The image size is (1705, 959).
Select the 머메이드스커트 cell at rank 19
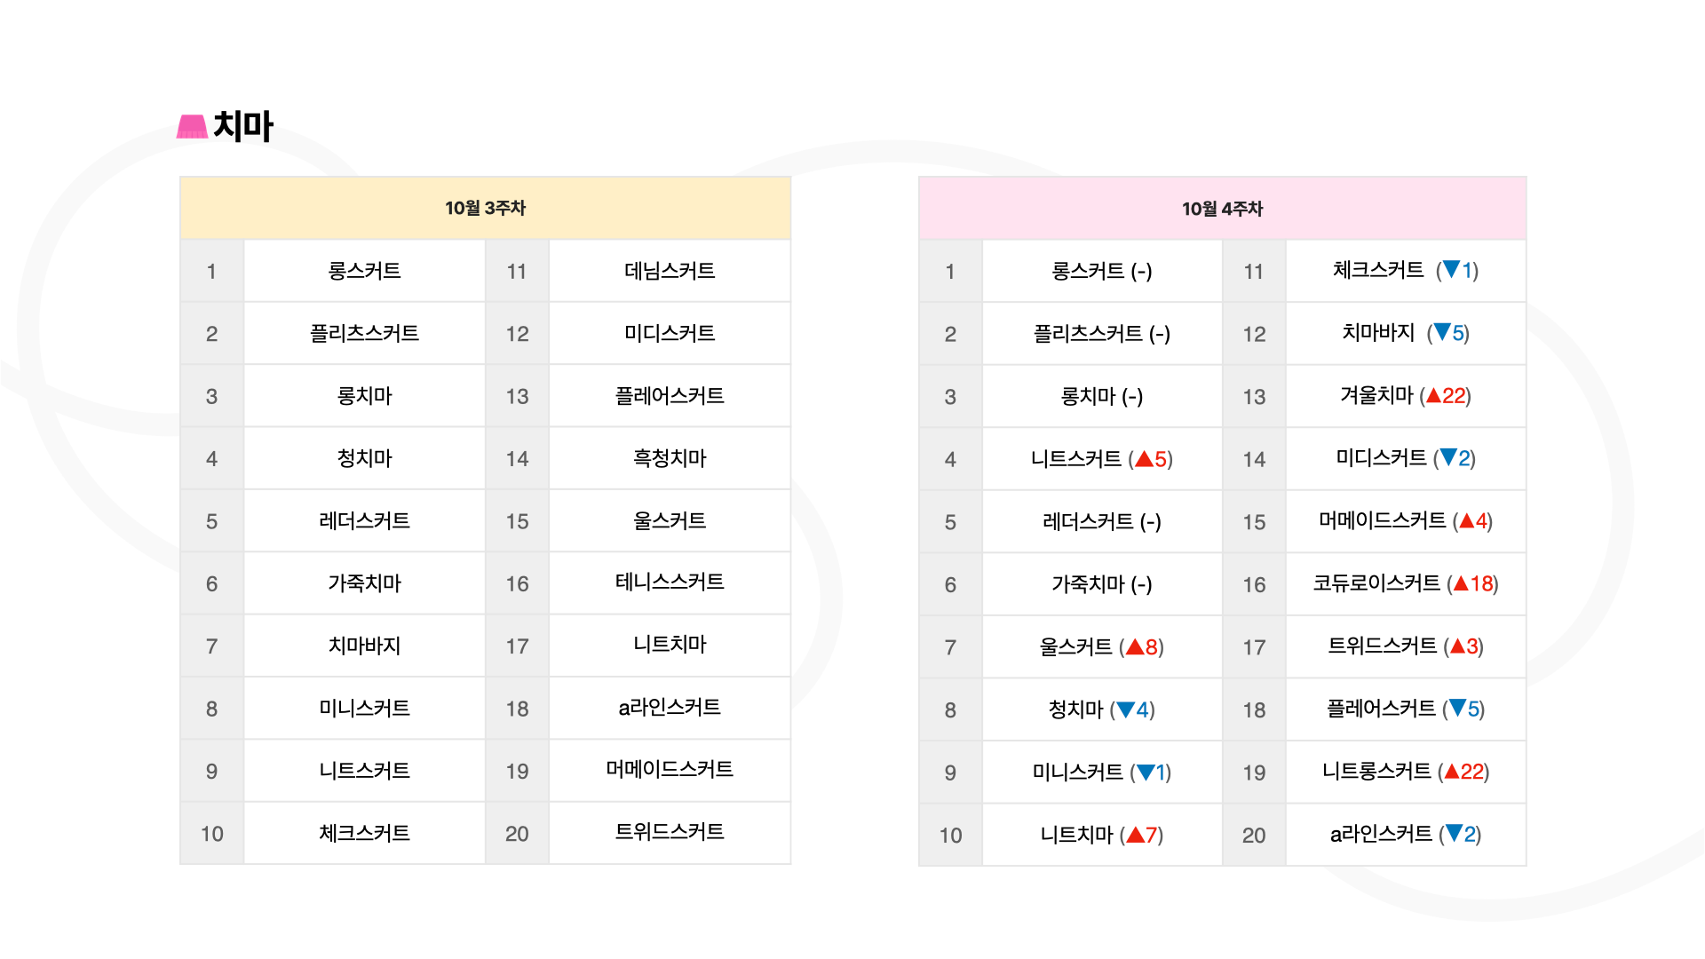(x=670, y=770)
